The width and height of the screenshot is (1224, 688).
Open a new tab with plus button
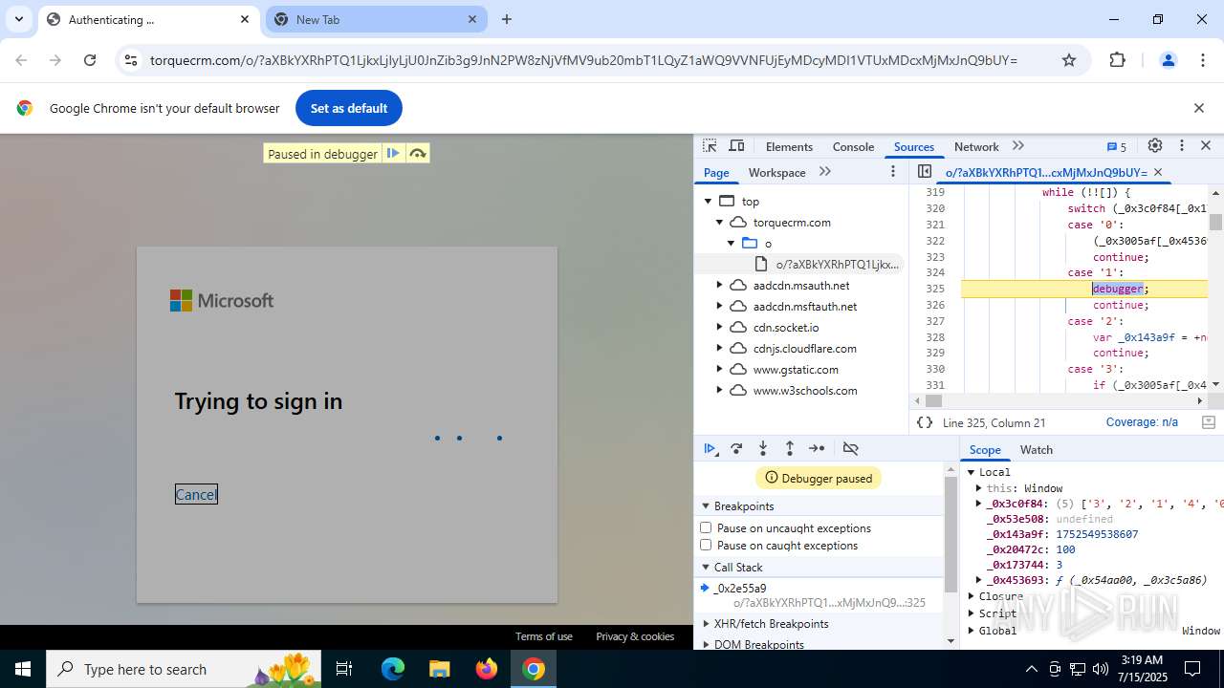point(507,19)
